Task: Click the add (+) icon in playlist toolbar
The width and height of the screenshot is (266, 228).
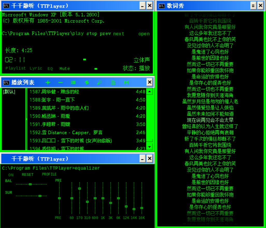Action: click(x=48, y=83)
